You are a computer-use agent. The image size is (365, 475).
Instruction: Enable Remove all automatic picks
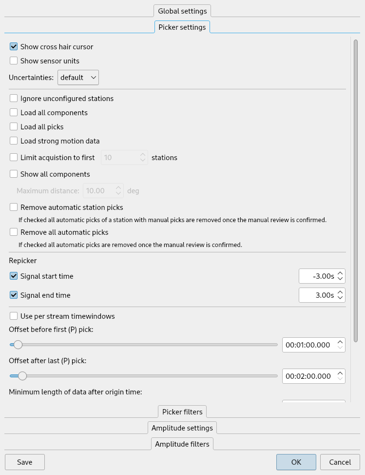(14, 232)
